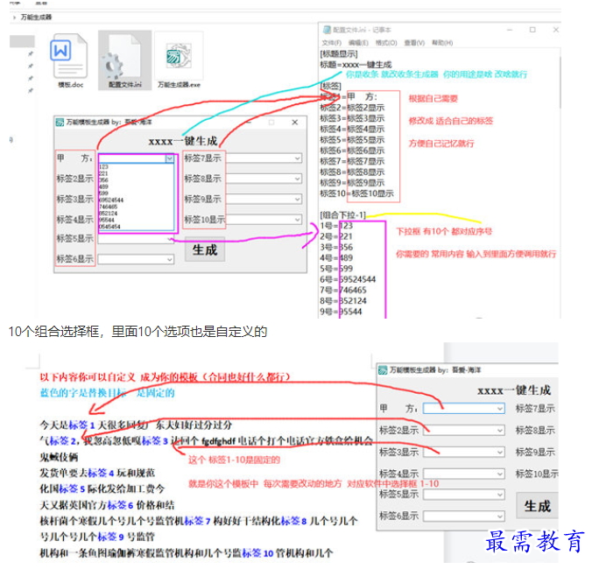Click Notepad section header [组合下拉-1]
The image size is (592, 569).
pos(342,215)
